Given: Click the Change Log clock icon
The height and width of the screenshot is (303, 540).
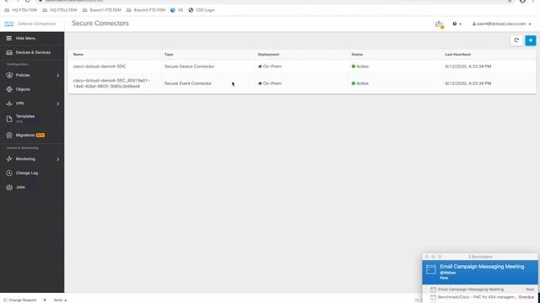Looking at the screenshot, I should click(9, 173).
